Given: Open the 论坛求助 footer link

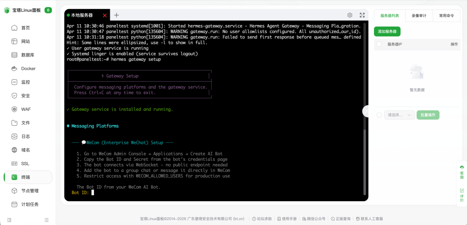Looking at the screenshot, I should (x=262, y=219).
